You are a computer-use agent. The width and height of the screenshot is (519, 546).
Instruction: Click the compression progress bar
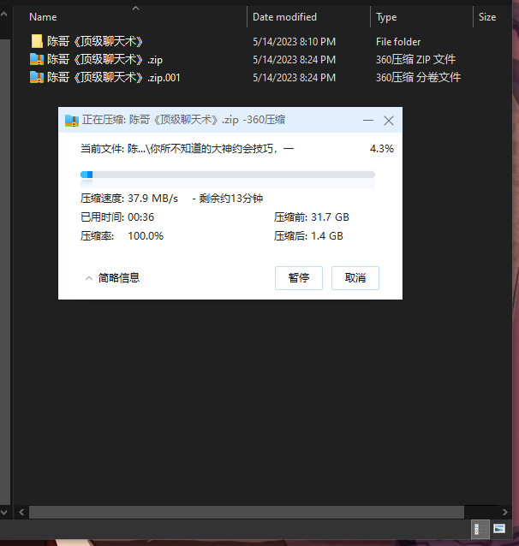pos(227,175)
